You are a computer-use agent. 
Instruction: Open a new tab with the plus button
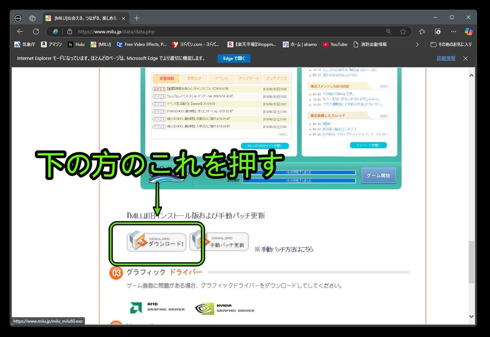136,18
